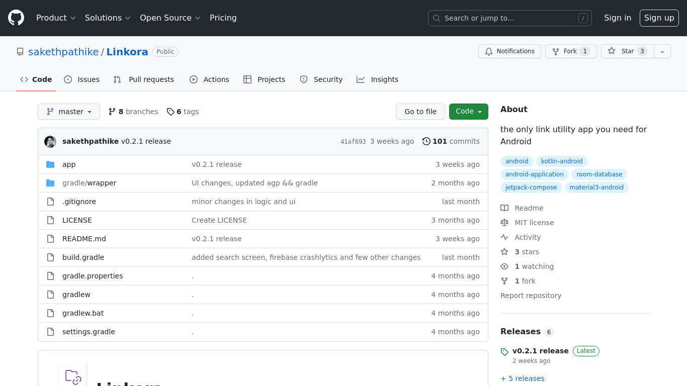Screen dimensions: 687x386
Task: Switch to the Pull requests tab
Action: (144, 79)
